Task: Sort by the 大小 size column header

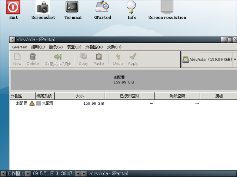Action: (80, 96)
